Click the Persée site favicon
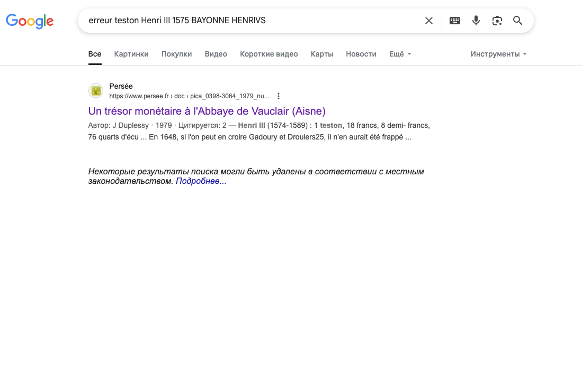This screenshot has height=391, width=582. tap(96, 91)
